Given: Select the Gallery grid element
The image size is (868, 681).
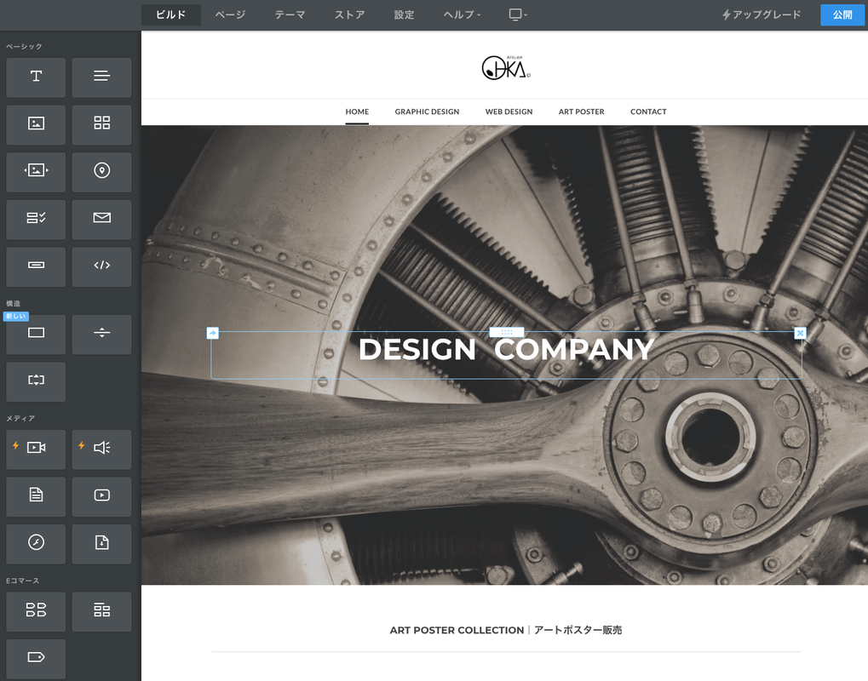Looking at the screenshot, I should 102,124.
